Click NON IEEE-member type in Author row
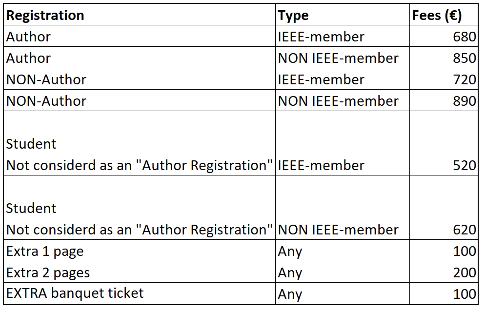Image resolution: width=486 pixels, height=310 pixels. (x=343, y=58)
